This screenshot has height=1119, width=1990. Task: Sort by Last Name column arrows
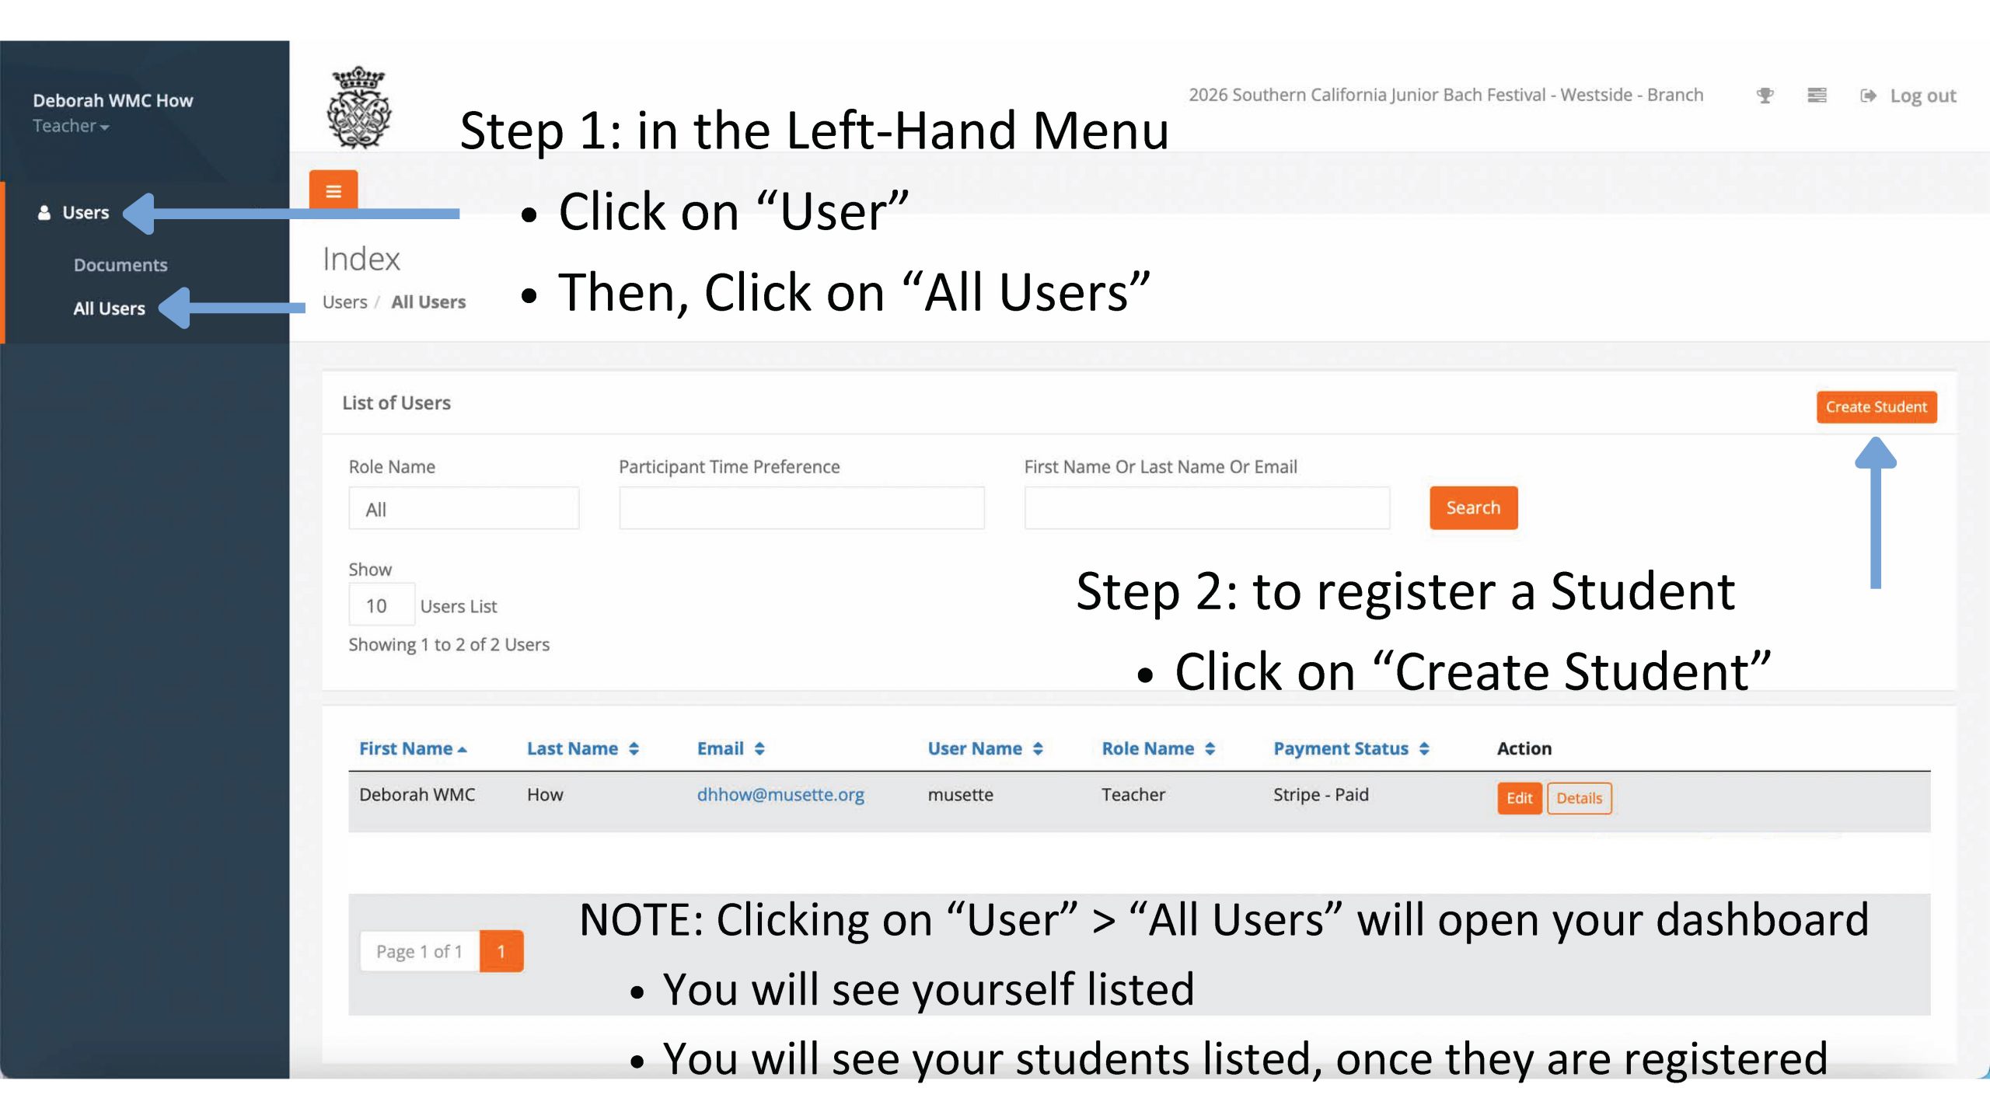point(634,748)
